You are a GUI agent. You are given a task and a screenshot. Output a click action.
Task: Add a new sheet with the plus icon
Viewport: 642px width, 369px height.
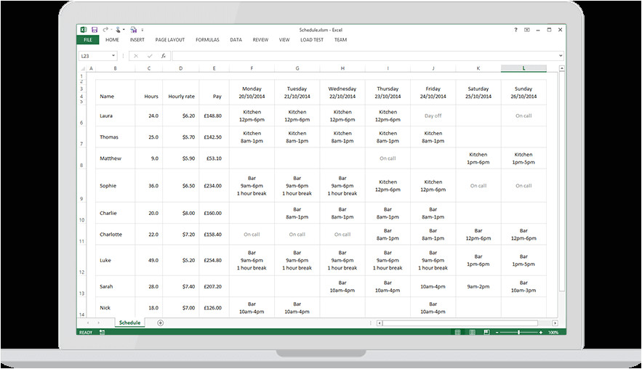coord(160,323)
